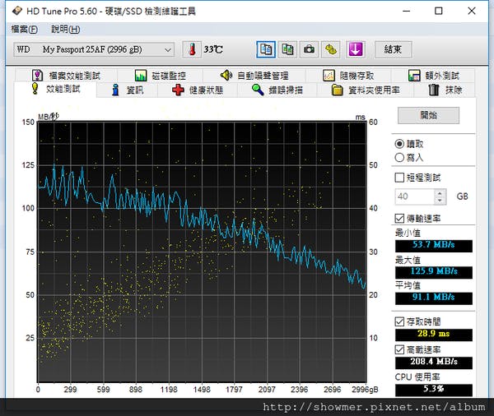Open the 檔案 File menu
Viewport: 494px width, 416px height.
click(25, 29)
